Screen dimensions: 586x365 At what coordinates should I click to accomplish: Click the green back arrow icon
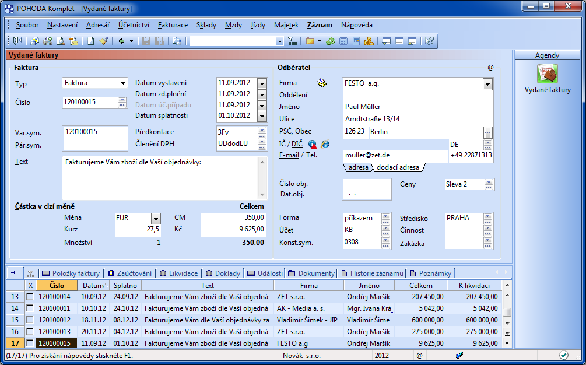tap(121, 41)
